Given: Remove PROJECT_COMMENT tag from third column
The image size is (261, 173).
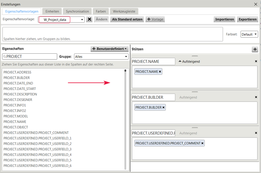Looking at the screenshot, I should (x=202, y=144).
